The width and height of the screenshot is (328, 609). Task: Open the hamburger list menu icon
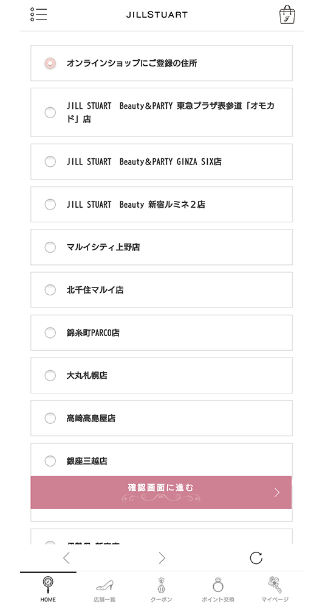(x=38, y=15)
